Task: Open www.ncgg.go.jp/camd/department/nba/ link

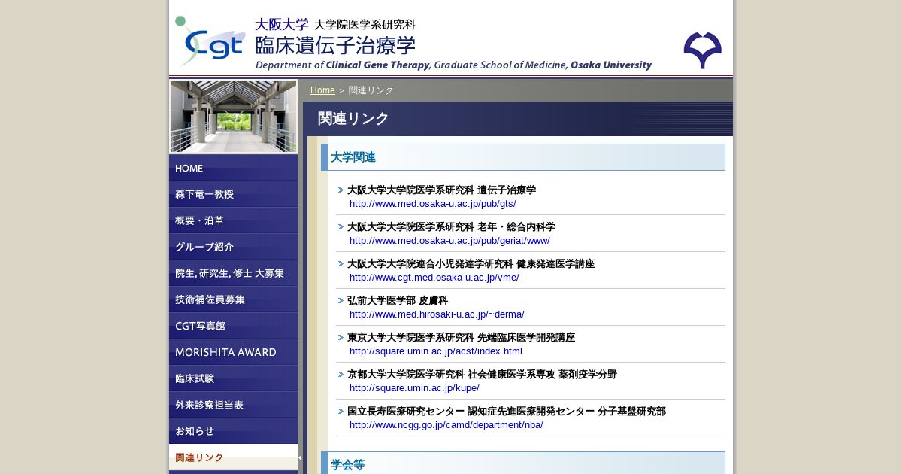Action: pyautogui.click(x=446, y=425)
